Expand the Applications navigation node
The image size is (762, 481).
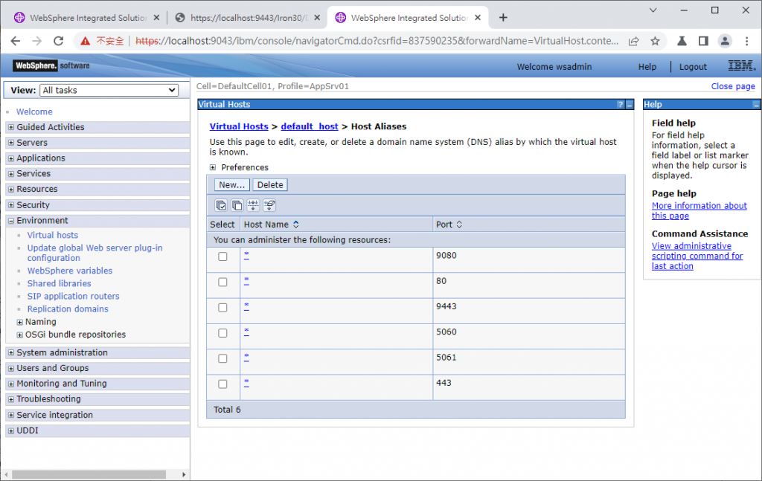(x=10, y=158)
